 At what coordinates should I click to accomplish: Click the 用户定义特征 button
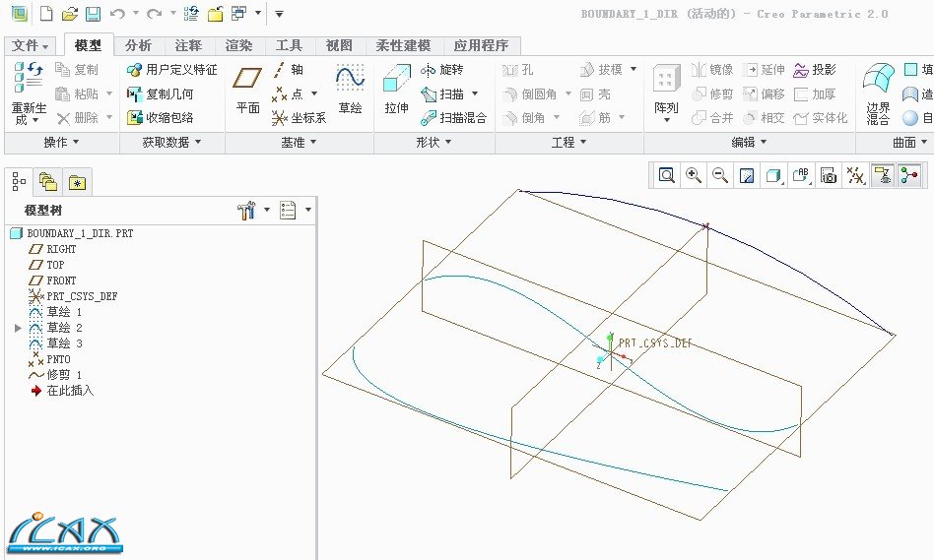(172, 70)
